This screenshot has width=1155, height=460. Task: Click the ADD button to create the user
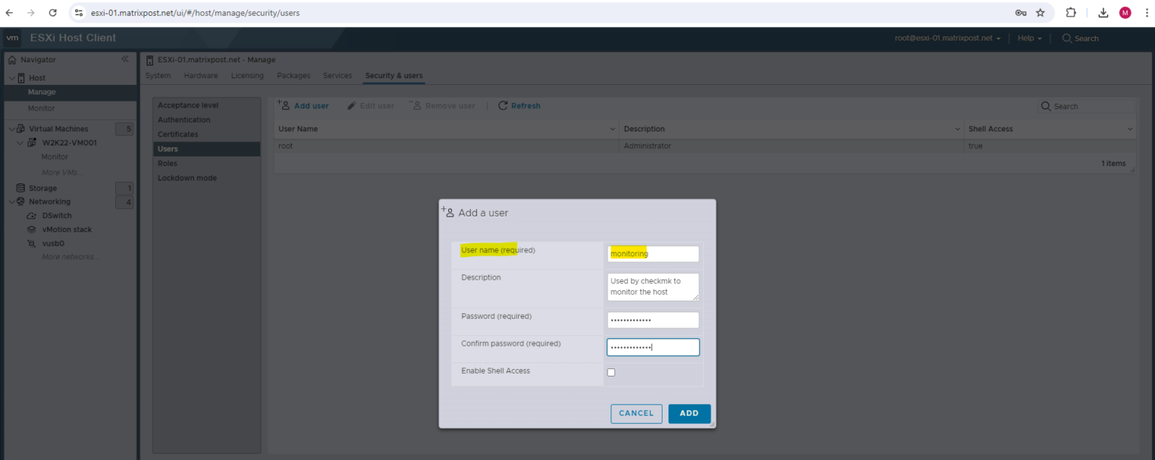(689, 413)
